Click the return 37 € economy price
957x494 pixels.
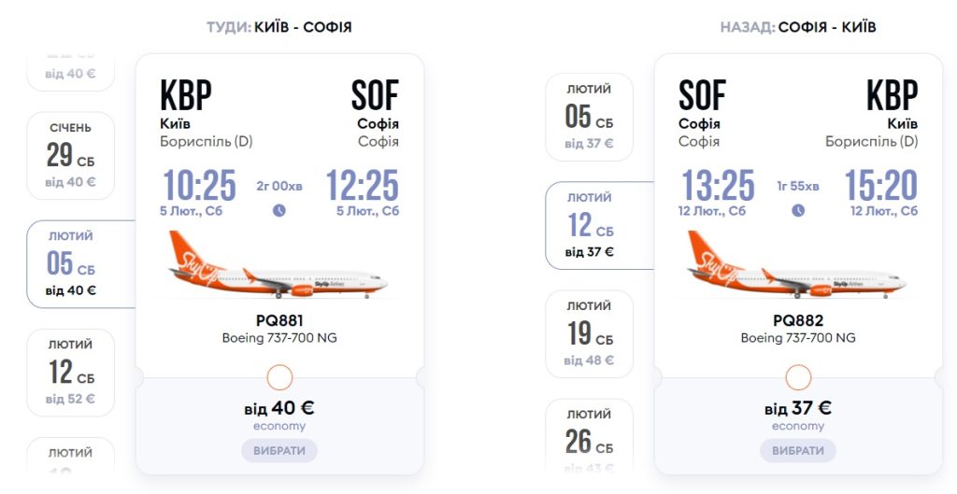coord(798,408)
